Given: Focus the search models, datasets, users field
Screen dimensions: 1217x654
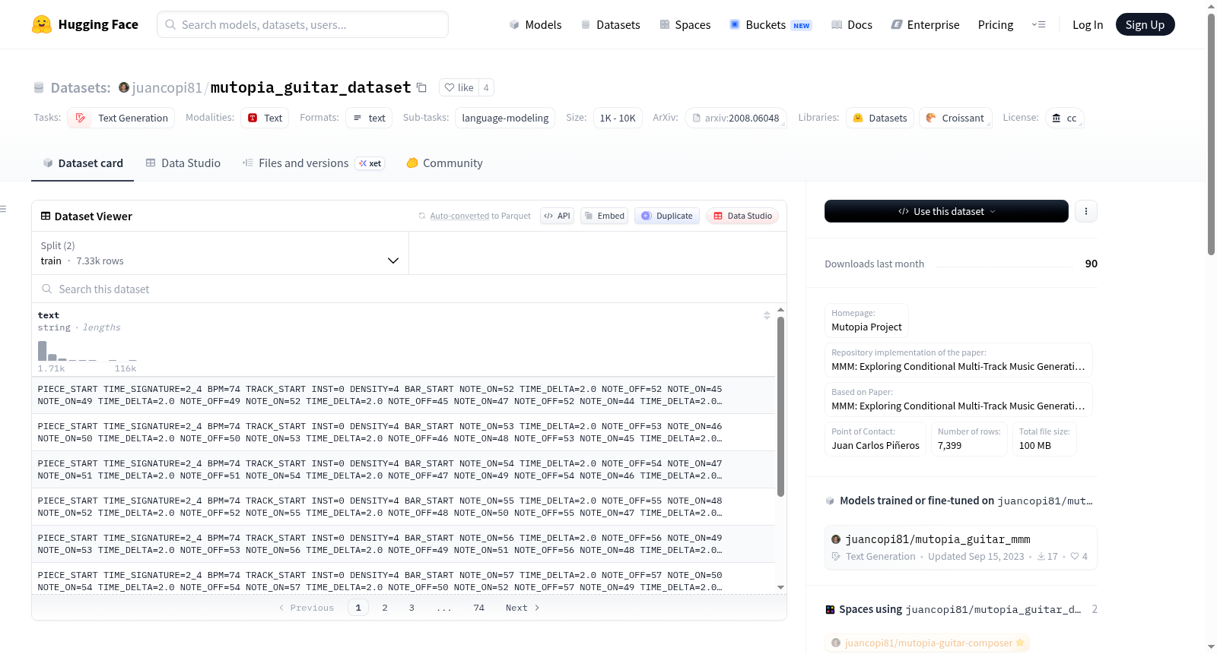Looking at the screenshot, I should [x=303, y=24].
